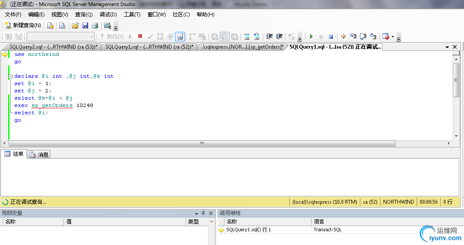
Task: Click the gray debug play arrow beside 执行
Action: pyautogui.click(x=130, y=37)
